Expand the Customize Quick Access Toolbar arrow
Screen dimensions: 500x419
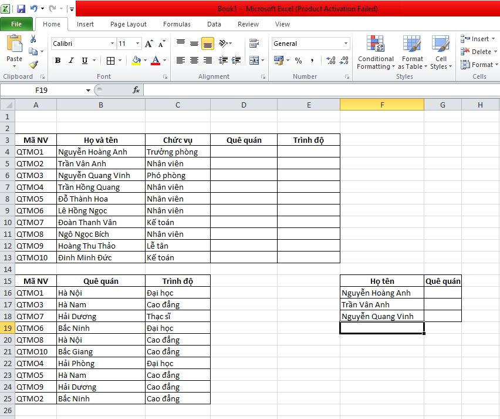(72, 9)
